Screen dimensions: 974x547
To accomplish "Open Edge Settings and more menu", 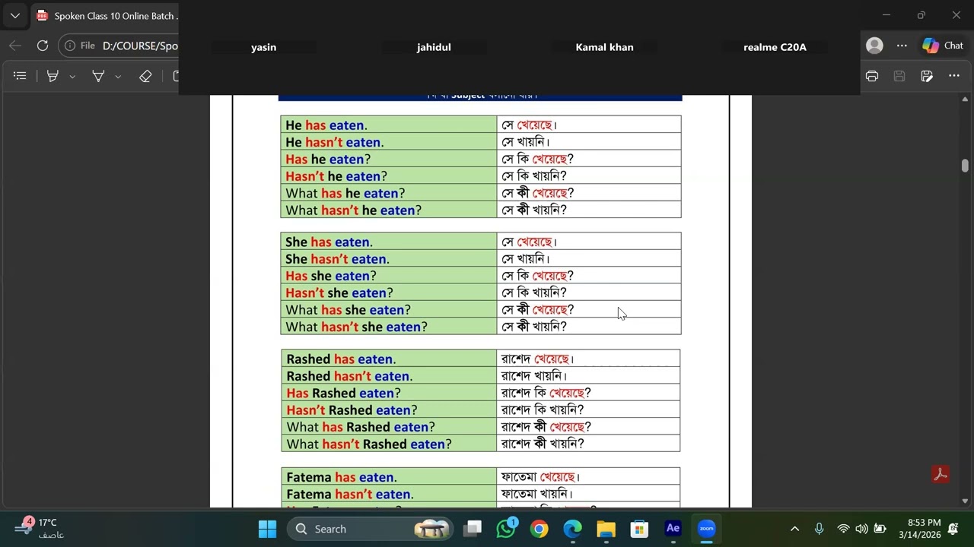I will (902, 46).
